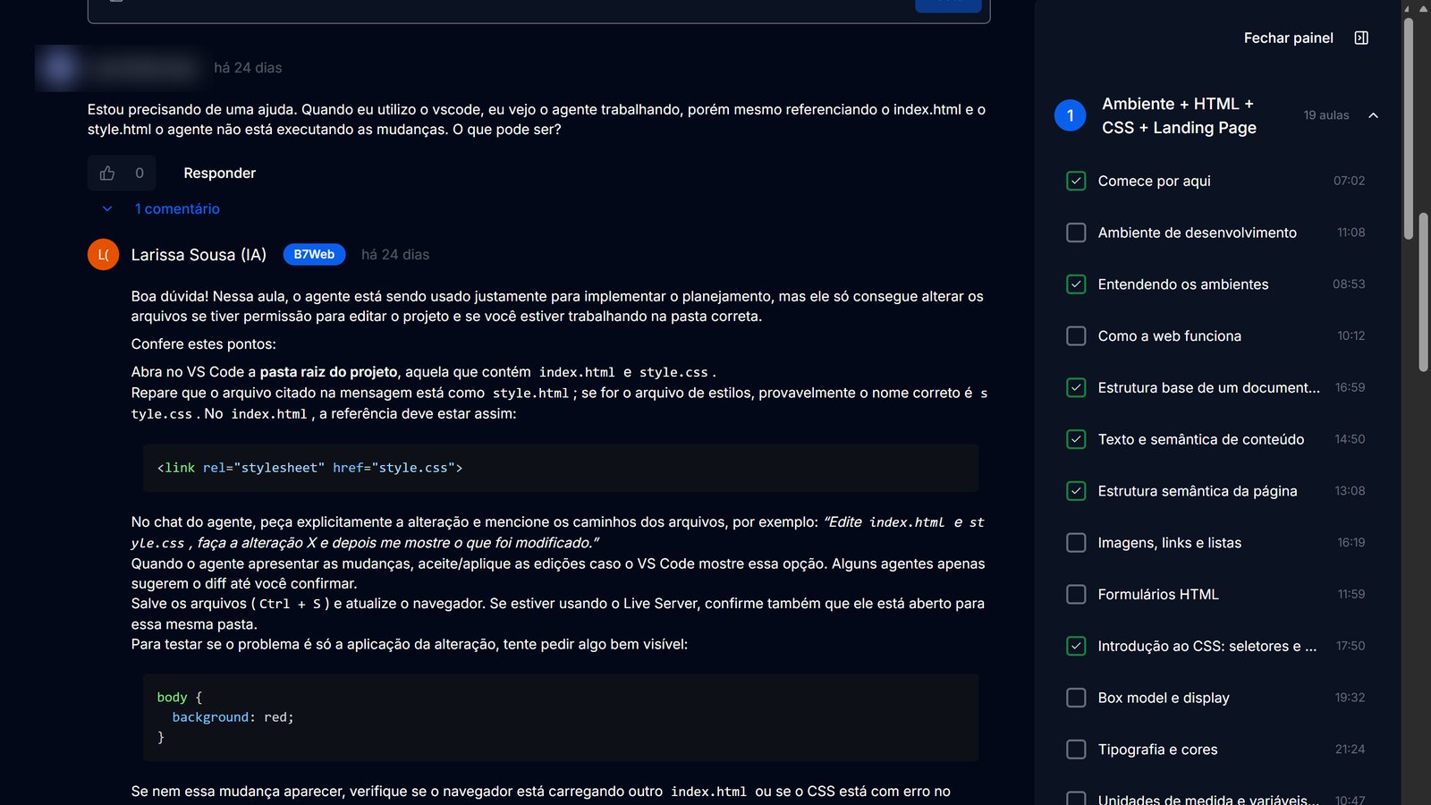Check the Tipografia e cores checkbox

click(1076, 750)
